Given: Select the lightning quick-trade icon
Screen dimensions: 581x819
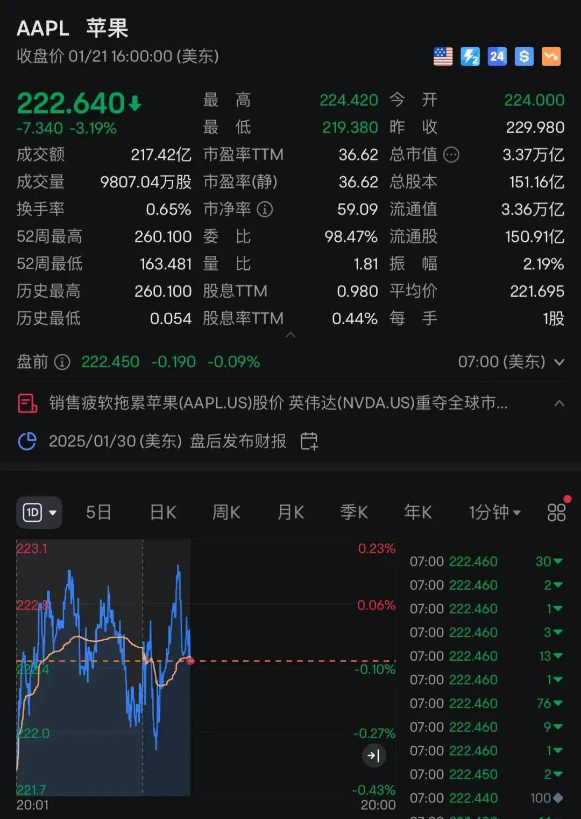Looking at the screenshot, I should tap(471, 56).
